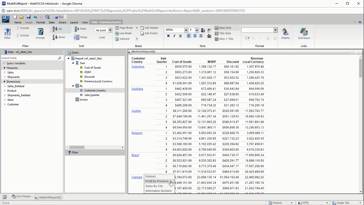This screenshot has height=205, width=364.
Task: Select the Data + Title style option
Action: (224, 39)
